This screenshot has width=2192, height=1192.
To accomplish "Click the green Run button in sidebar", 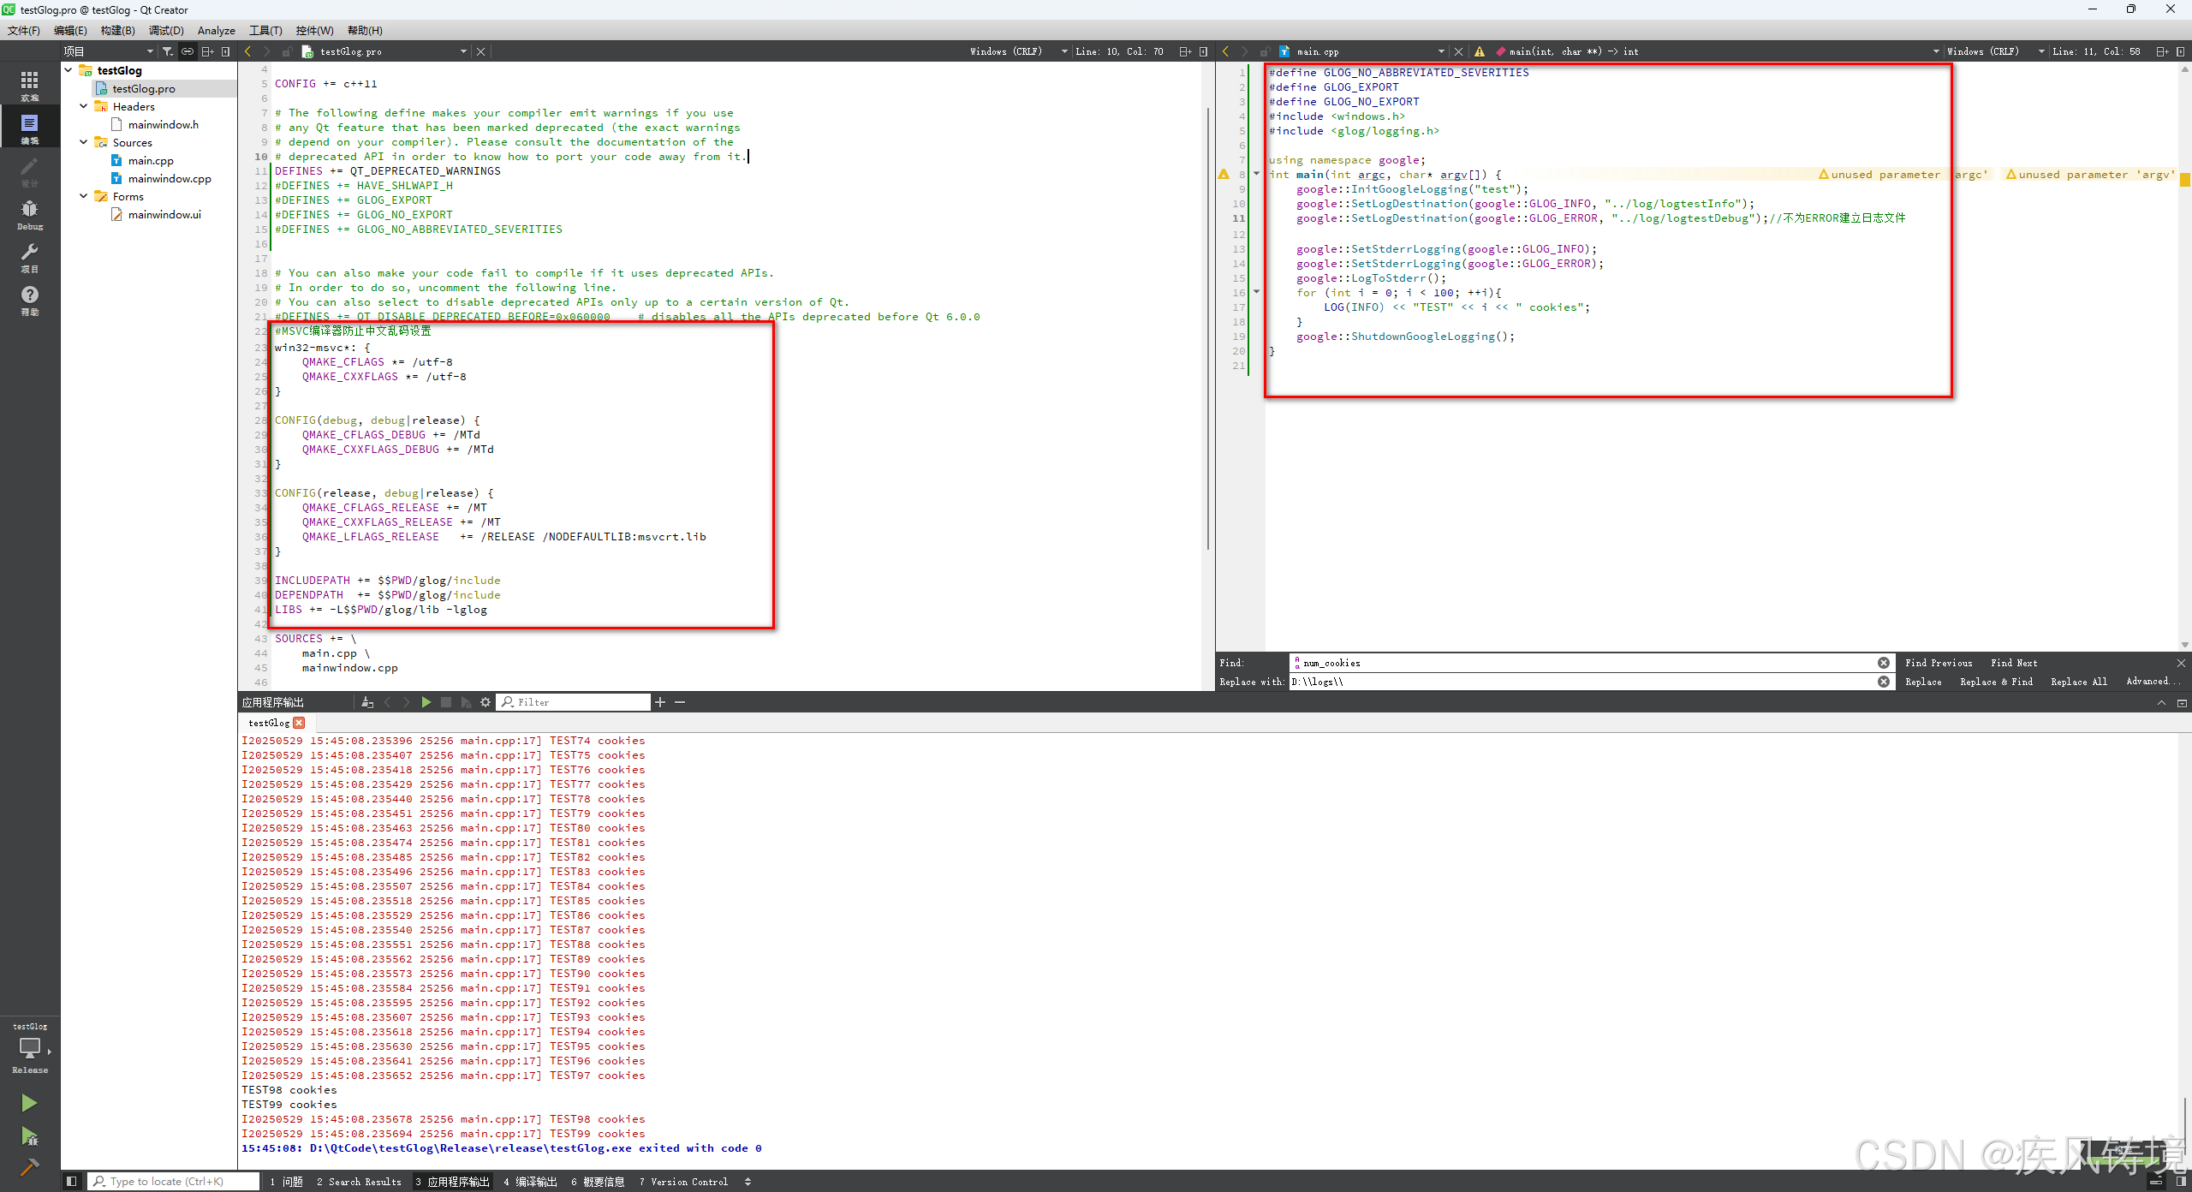I will (x=29, y=1103).
